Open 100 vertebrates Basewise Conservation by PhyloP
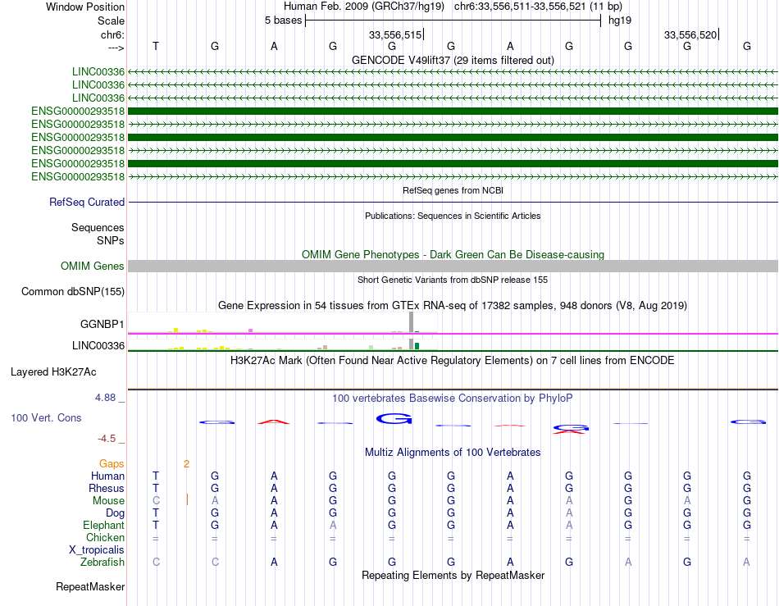This screenshot has height=606, width=779. coord(453,398)
